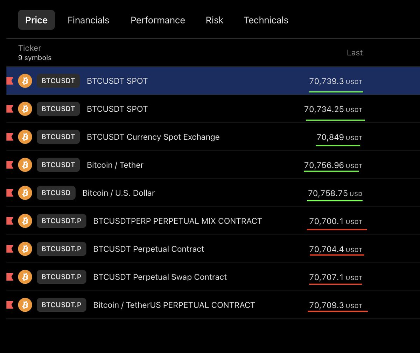
Task: Toggle flag on Bitcoin / U.S. Dollar row
Action: [10, 193]
